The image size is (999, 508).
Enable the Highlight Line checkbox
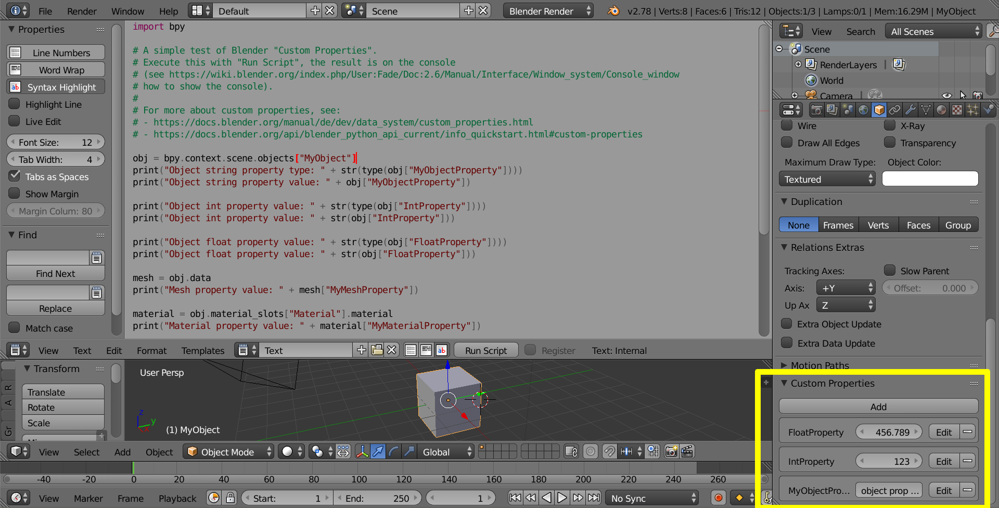click(x=15, y=104)
